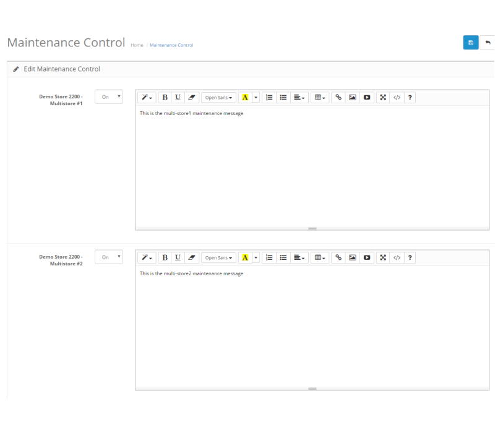Toggle underline in Multistore #1 editor
495x433 pixels.
(178, 98)
